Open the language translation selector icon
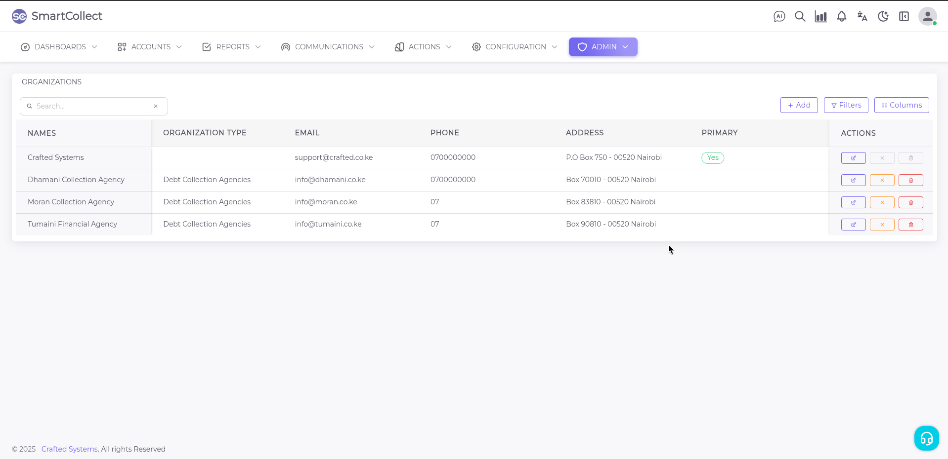 coord(862,16)
